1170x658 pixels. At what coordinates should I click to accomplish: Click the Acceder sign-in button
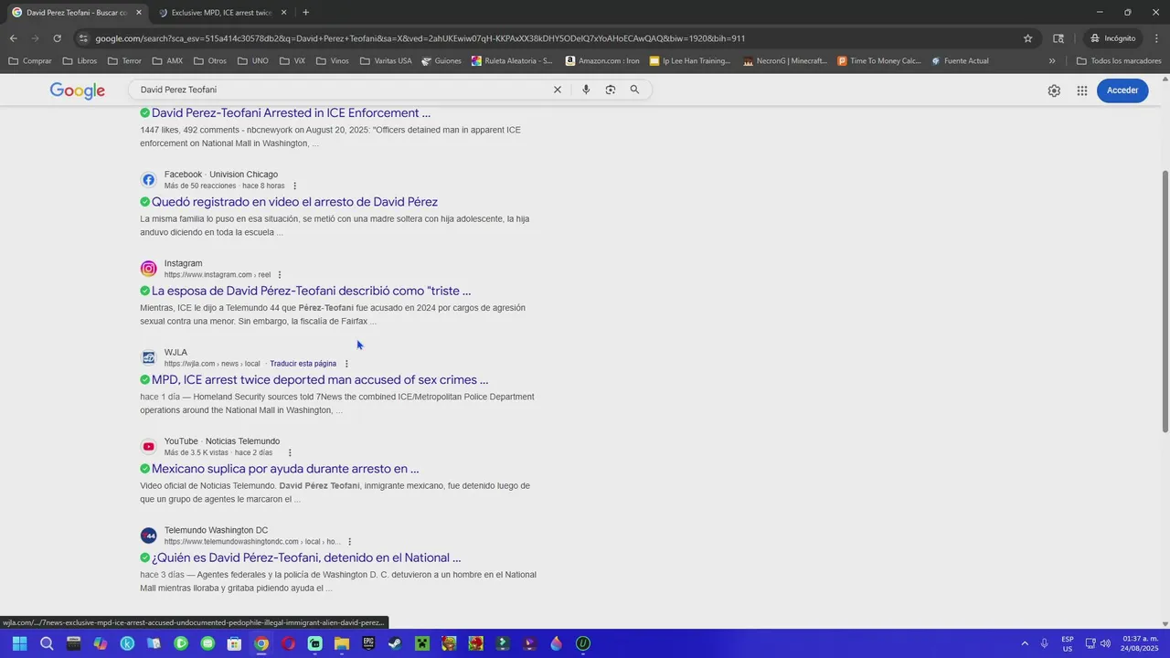1122,90
